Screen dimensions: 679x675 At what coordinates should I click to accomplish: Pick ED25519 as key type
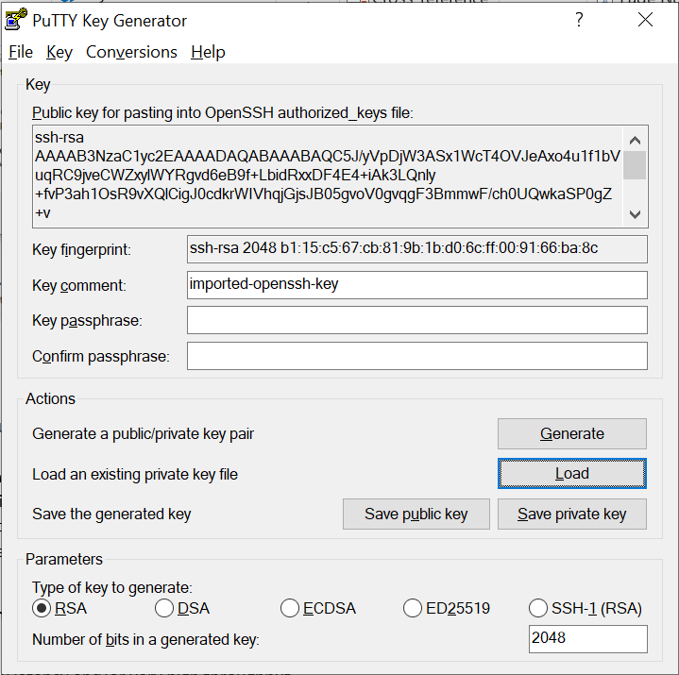[x=413, y=608]
